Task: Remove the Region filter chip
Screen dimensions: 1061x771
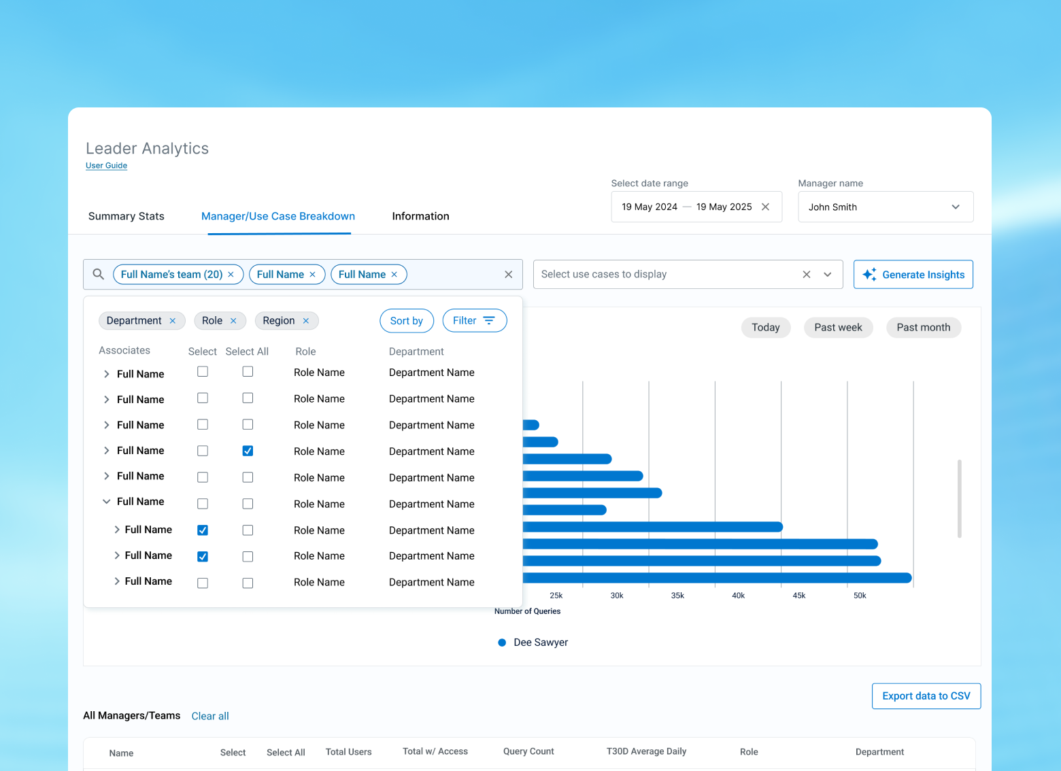Action: pyautogui.click(x=306, y=321)
